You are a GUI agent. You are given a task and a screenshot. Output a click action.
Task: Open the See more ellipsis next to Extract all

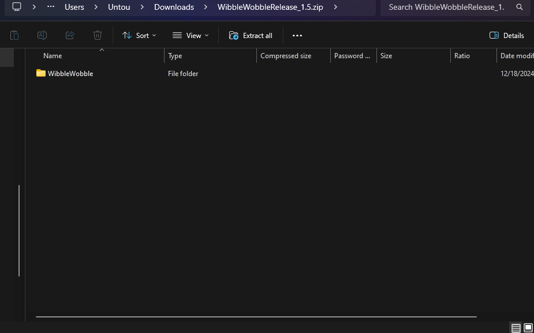pos(297,35)
